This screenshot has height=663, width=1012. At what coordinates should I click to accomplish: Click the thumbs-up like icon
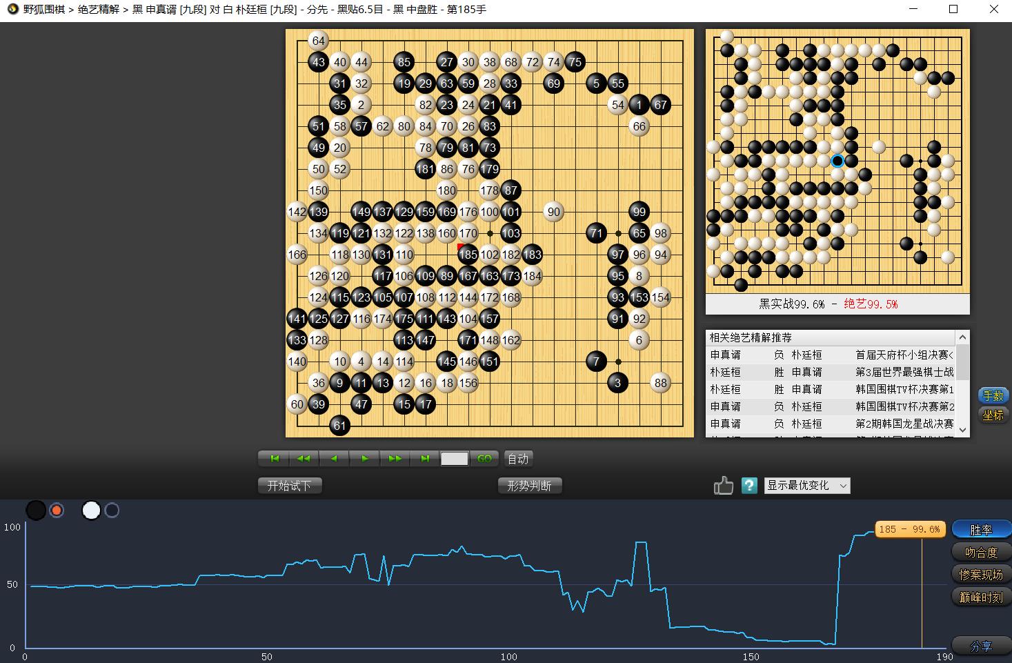[x=723, y=486]
